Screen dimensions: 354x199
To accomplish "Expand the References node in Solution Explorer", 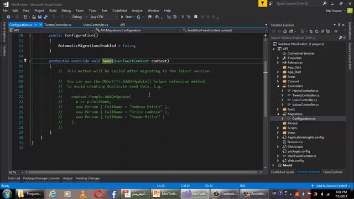I will (278, 62).
